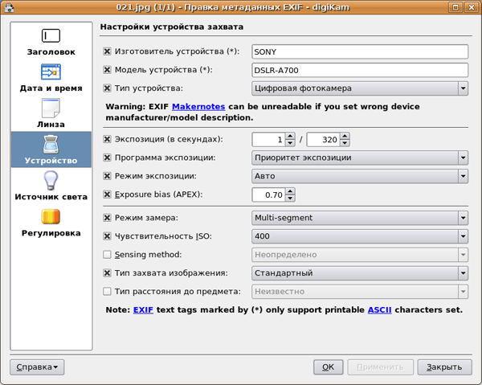The height and width of the screenshot is (385, 482).
Task: Enable Тип расстояния до предмета checkbox
Action: coord(107,291)
